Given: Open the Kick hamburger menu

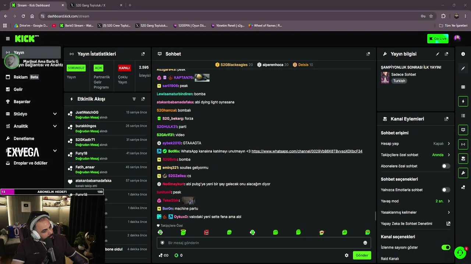Looking at the screenshot, I should [8, 38].
